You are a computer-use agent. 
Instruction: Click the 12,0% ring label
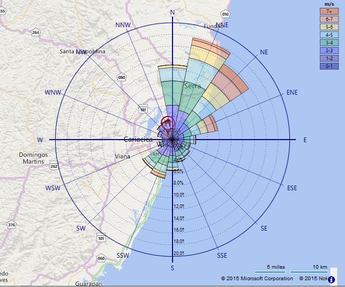click(179, 206)
